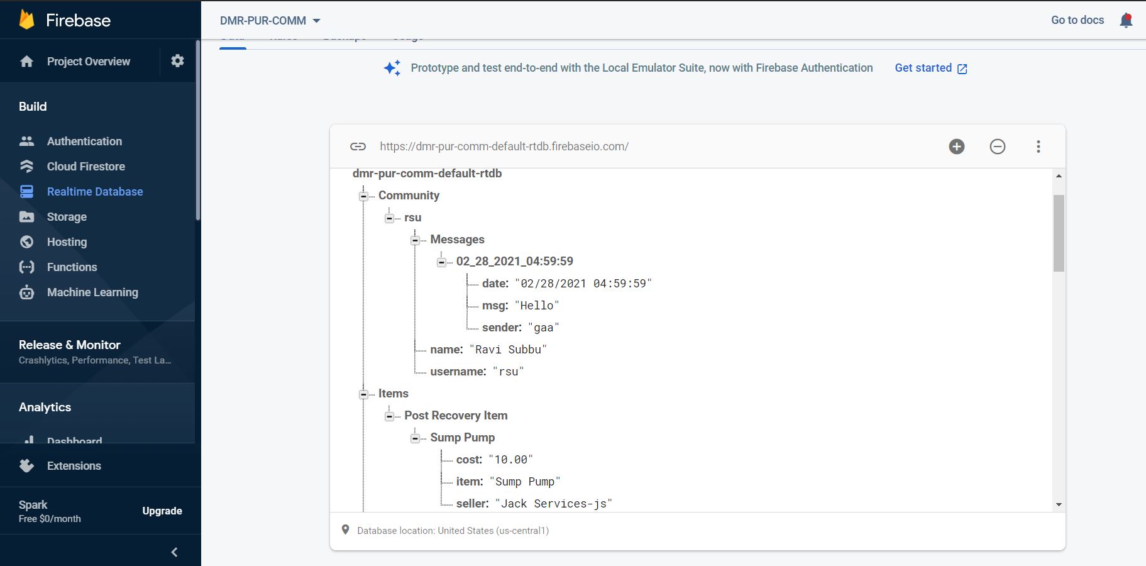Click the database location pin icon
Screen dimensions: 1146x566
pos(345,530)
